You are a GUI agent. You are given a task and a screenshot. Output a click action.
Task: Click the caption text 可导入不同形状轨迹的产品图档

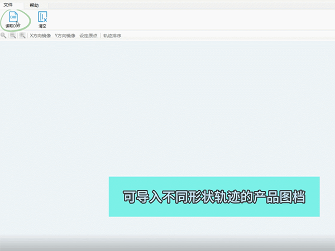point(214,197)
